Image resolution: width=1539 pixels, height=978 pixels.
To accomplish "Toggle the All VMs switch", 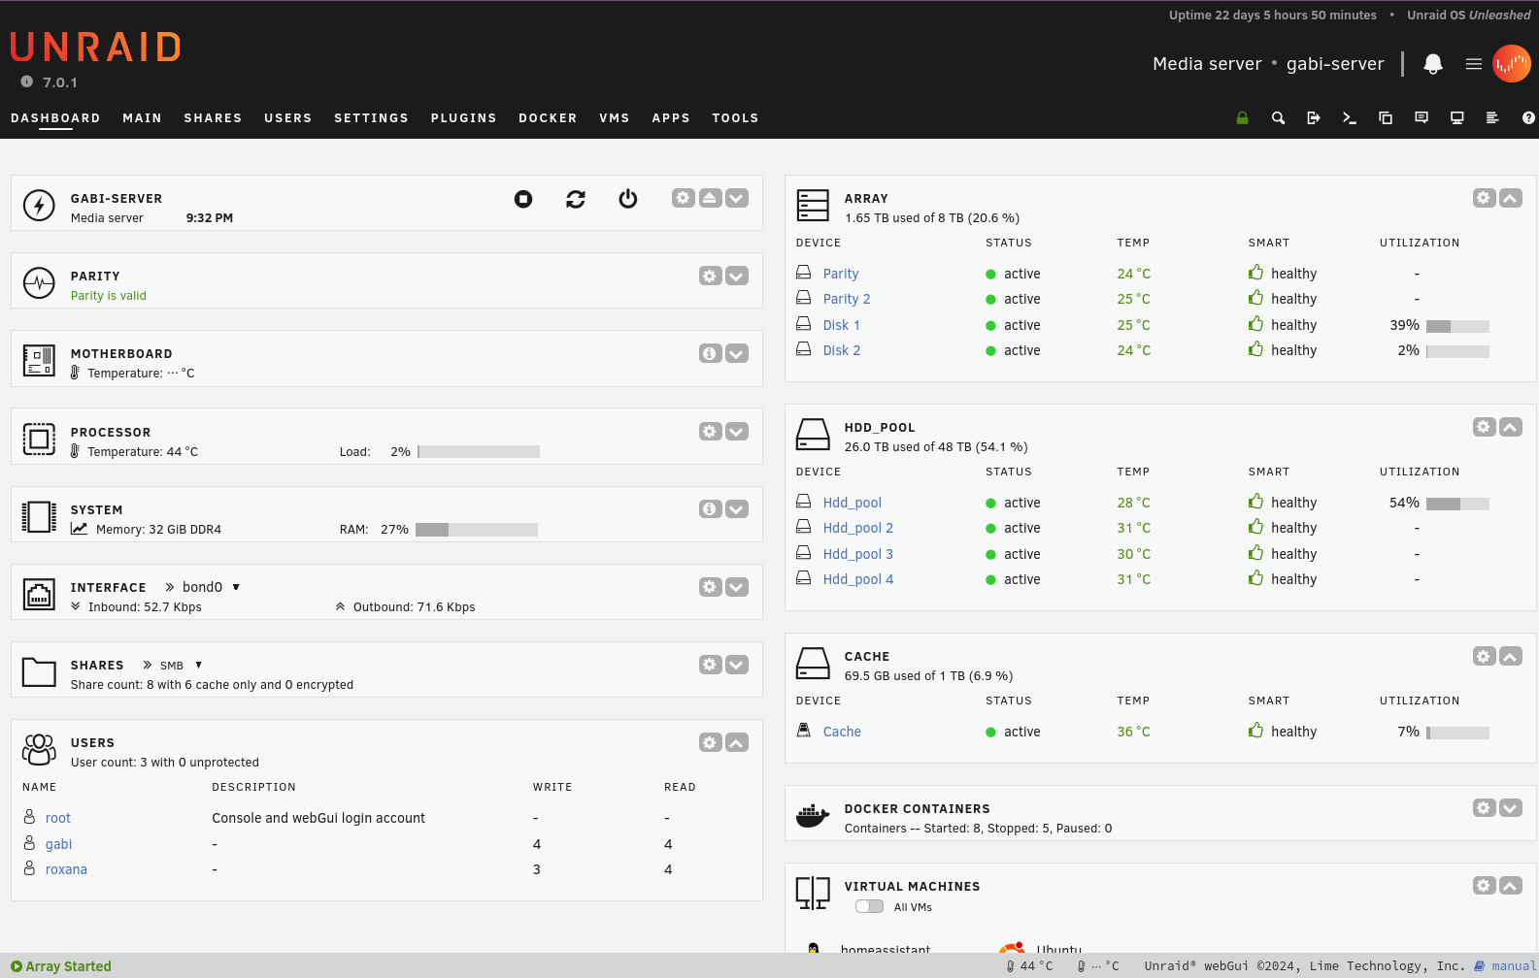I will 869,906.
